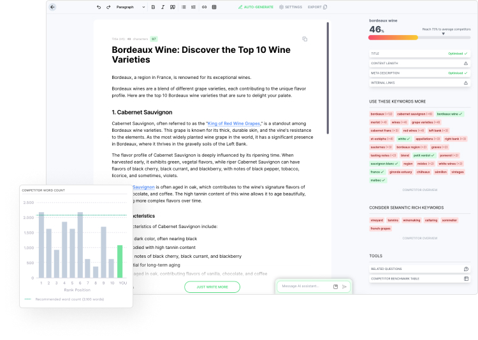The height and width of the screenshot is (340, 478).
Task: Click the green YOU bar in the chart
Action: (120, 262)
